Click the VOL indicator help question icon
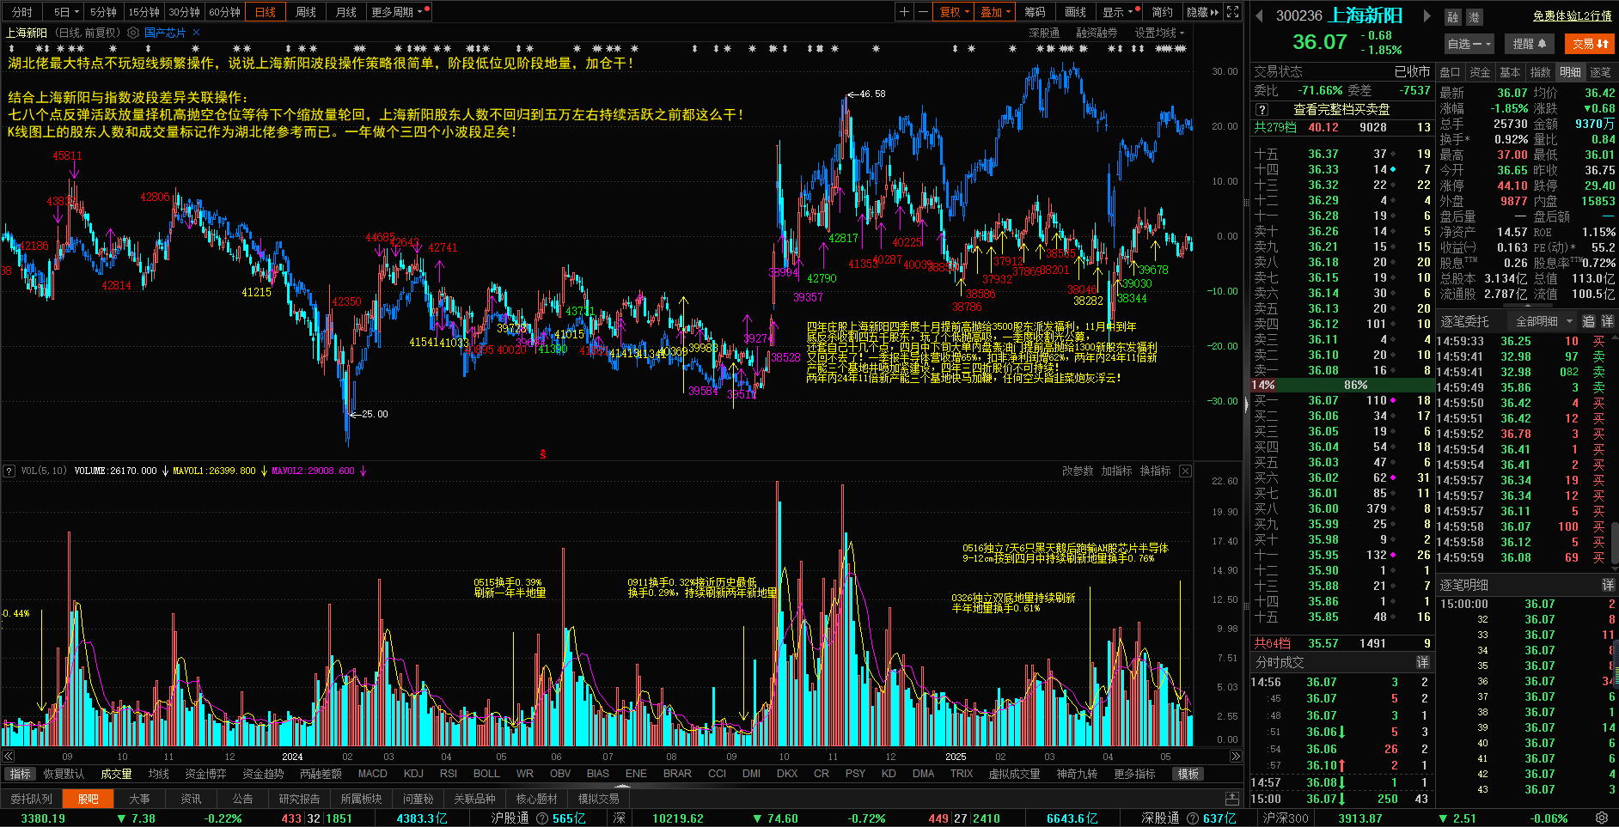This screenshot has height=827, width=1619. pos(9,471)
